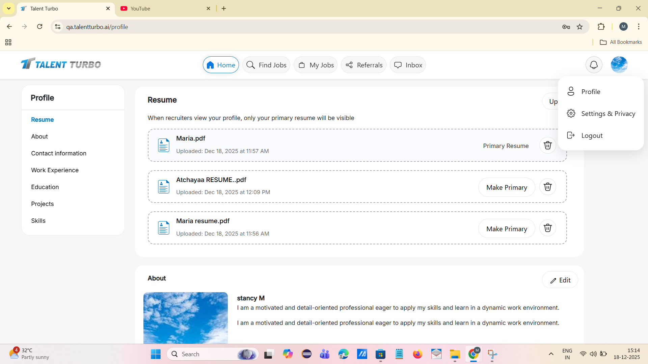The height and width of the screenshot is (364, 648).
Task: Jump to Projects in sidebar
Action: click(43, 204)
